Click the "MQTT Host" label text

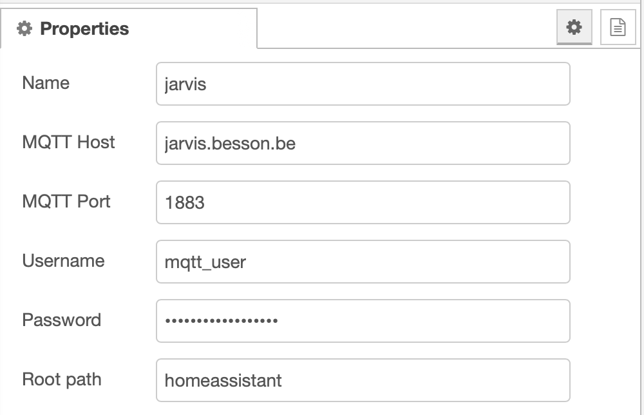(x=68, y=142)
